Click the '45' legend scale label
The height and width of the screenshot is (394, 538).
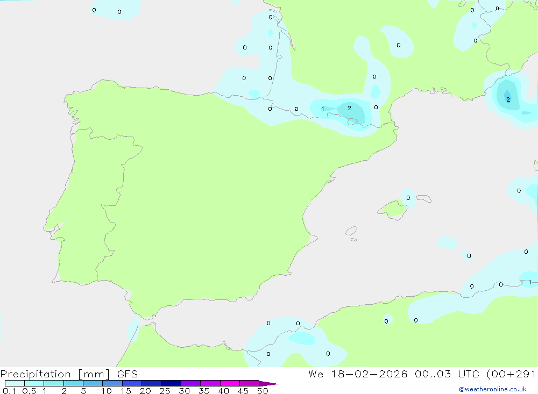coord(243,391)
